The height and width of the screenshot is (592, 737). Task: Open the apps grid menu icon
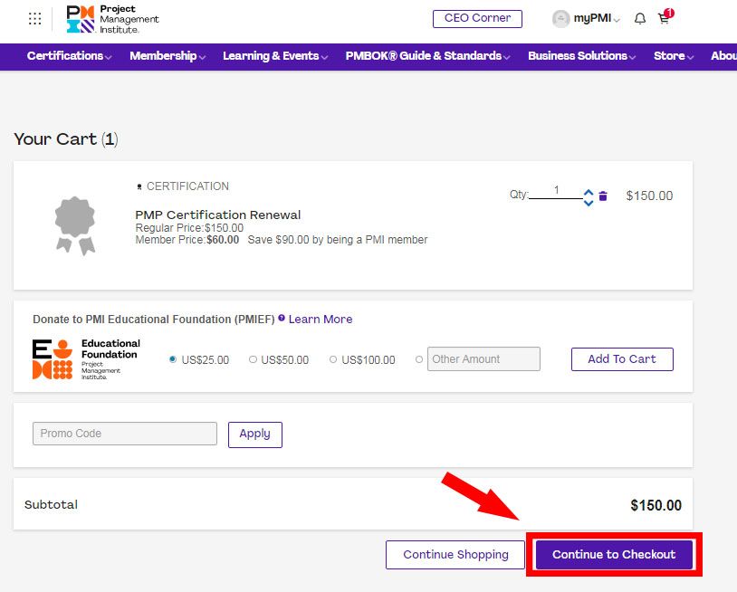[x=34, y=19]
